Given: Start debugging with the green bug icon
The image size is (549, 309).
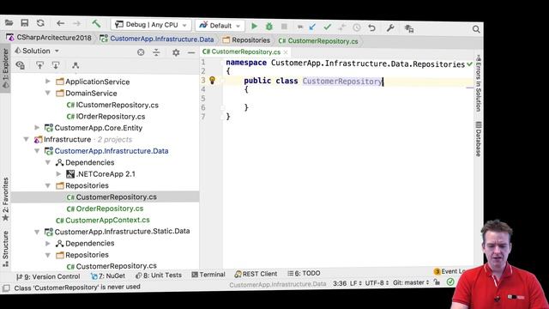Looking at the screenshot, I should pyautogui.click(x=269, y=27).
